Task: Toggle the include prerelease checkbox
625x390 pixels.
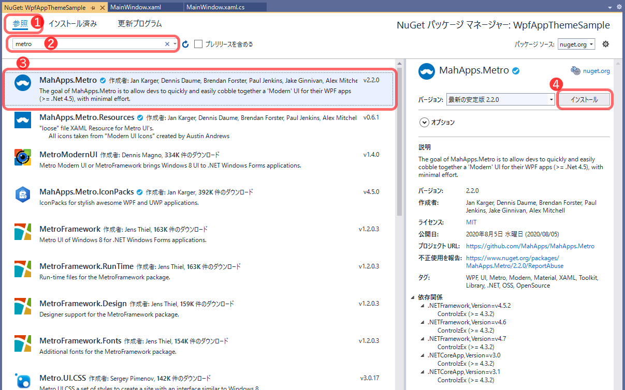Action: (x=198, y=44)
